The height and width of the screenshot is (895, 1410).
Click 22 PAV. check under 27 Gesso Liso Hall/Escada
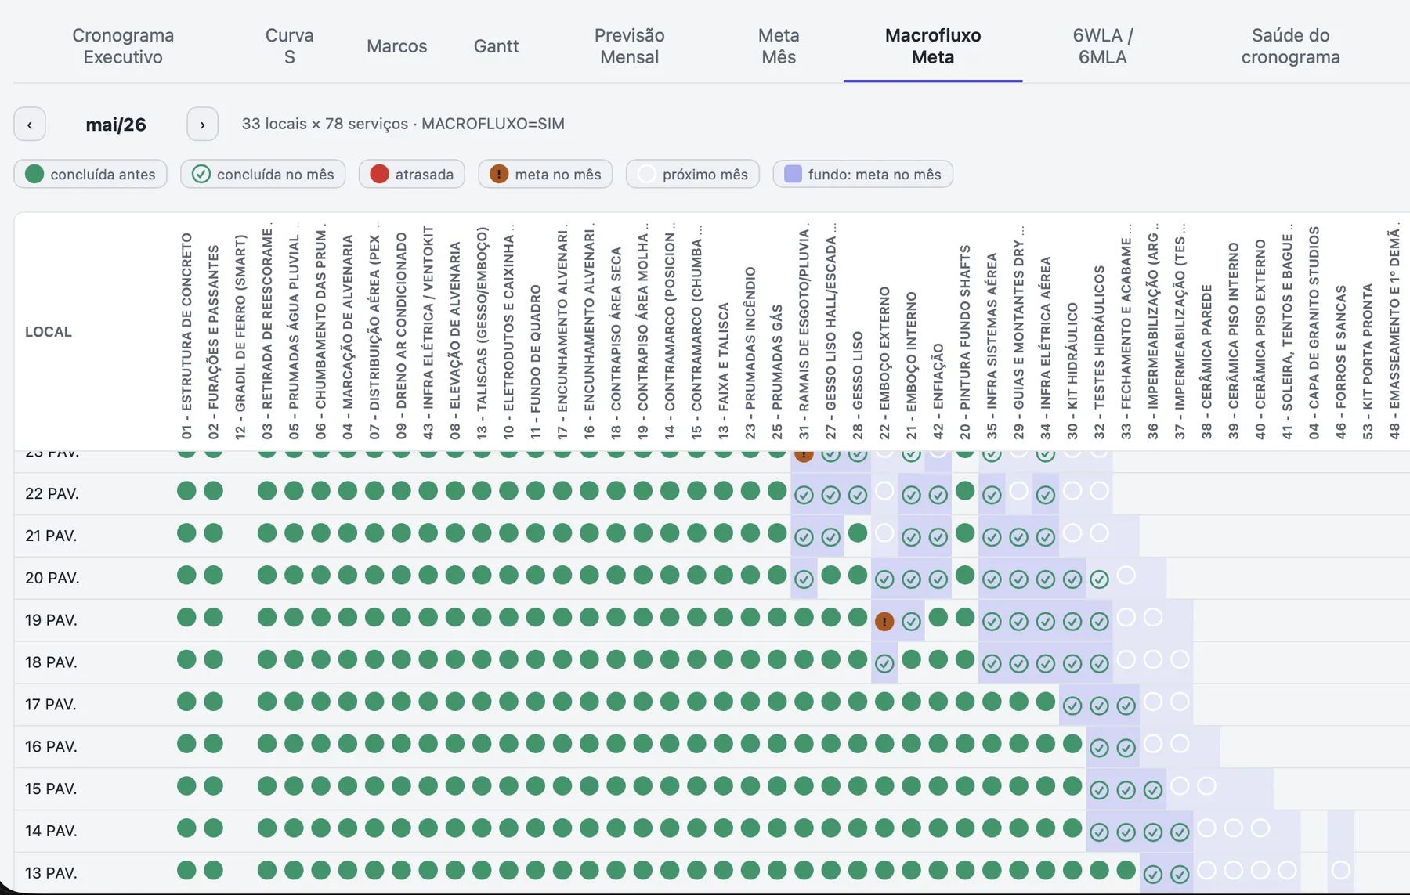(831, 494)
